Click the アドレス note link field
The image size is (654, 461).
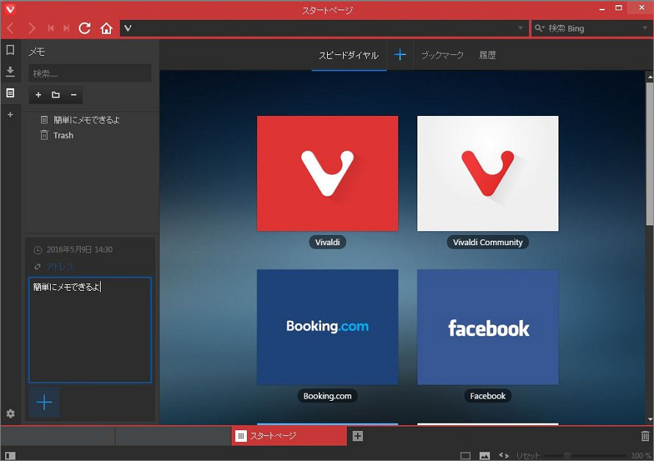coord(60,266)
